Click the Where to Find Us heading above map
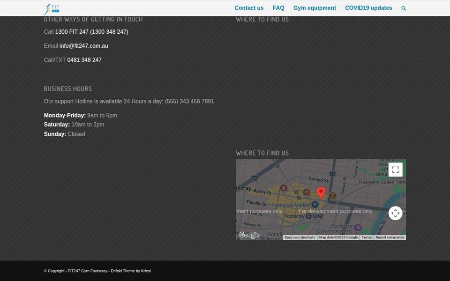Image resolution: width=450 pixels, height=281 pixels. 262,153
